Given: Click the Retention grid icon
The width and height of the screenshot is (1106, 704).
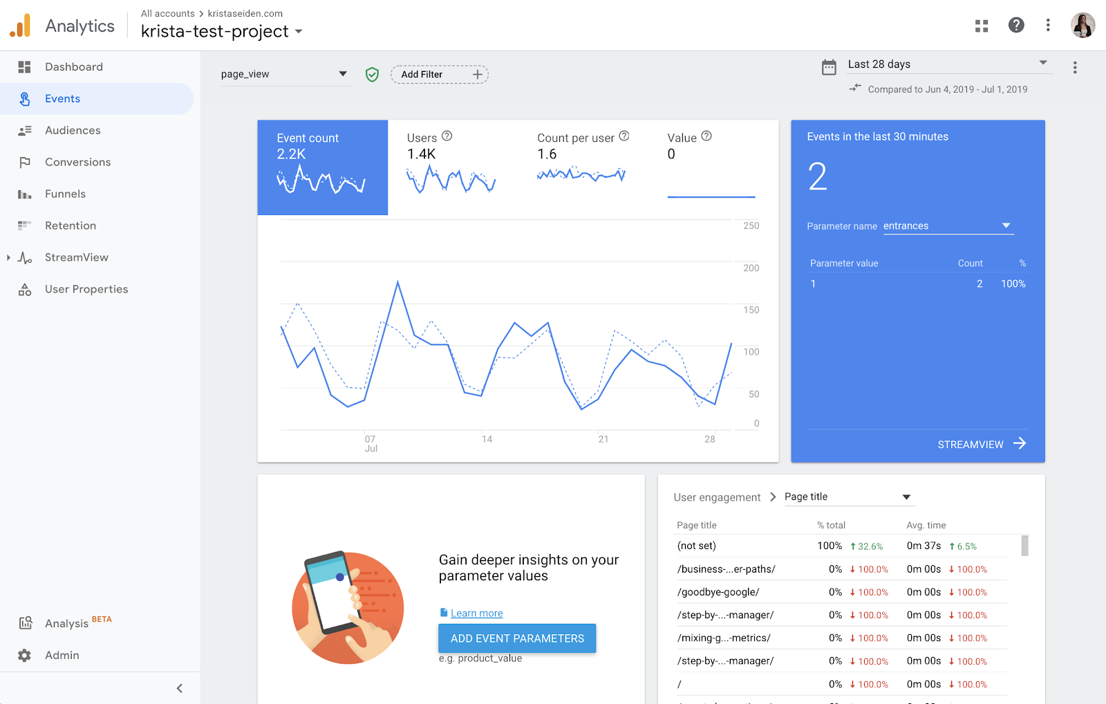Looking at the screenshot, I should [25, 225].
